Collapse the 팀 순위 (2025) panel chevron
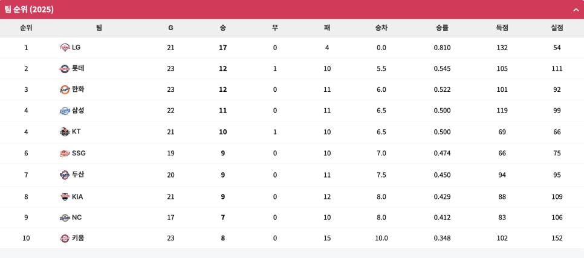Viewport: 584px width, 258px height. [576, 10]
